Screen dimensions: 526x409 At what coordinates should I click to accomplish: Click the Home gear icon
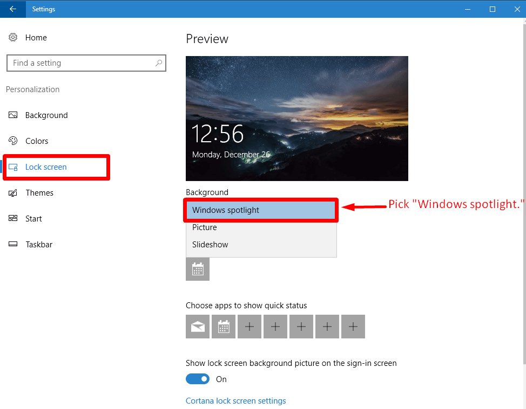pyautogui.click(x=13, y=37)
